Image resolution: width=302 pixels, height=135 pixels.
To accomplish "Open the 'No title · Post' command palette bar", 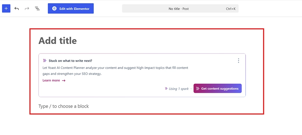I will 180,9.
